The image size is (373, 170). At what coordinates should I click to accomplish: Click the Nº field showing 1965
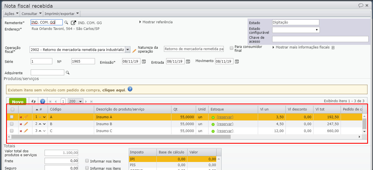pyautogui.click(x=83, y=61)
